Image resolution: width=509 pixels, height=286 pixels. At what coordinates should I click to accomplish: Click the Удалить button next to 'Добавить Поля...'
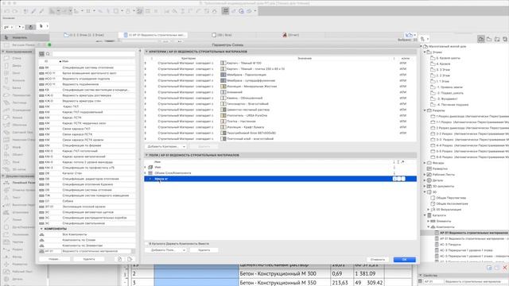tap(204, 250)
